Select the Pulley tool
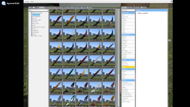 (x=128, y=26)
